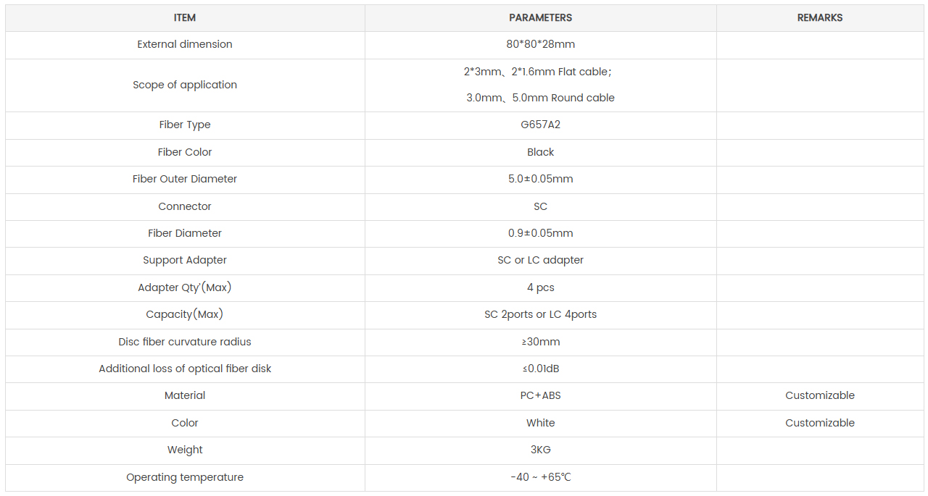Click the Connector row label
This screenshot has width=928, height=496.
point(185,206)
